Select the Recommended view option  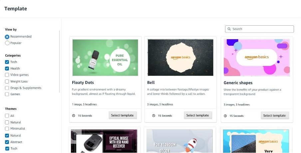coord(7,37)
